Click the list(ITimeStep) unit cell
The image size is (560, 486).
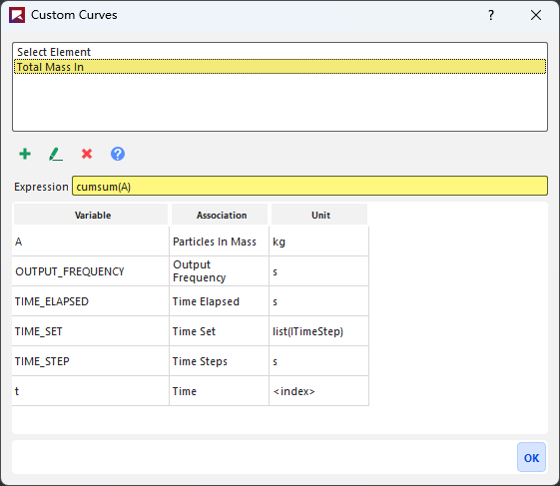pos(318,331)
